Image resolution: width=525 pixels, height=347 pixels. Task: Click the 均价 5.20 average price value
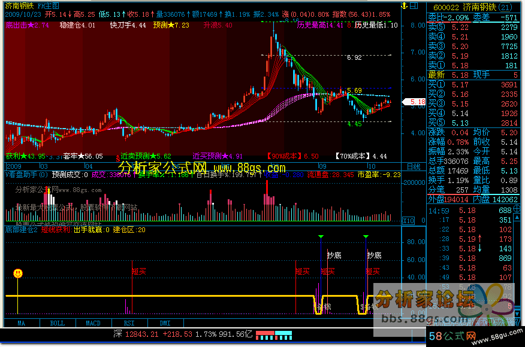click(496, 132)
